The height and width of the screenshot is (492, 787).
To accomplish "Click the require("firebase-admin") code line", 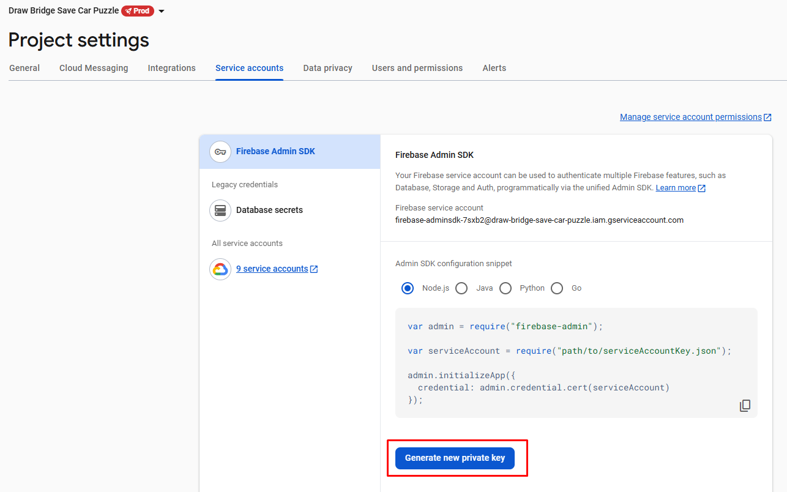I will point(505,327).
